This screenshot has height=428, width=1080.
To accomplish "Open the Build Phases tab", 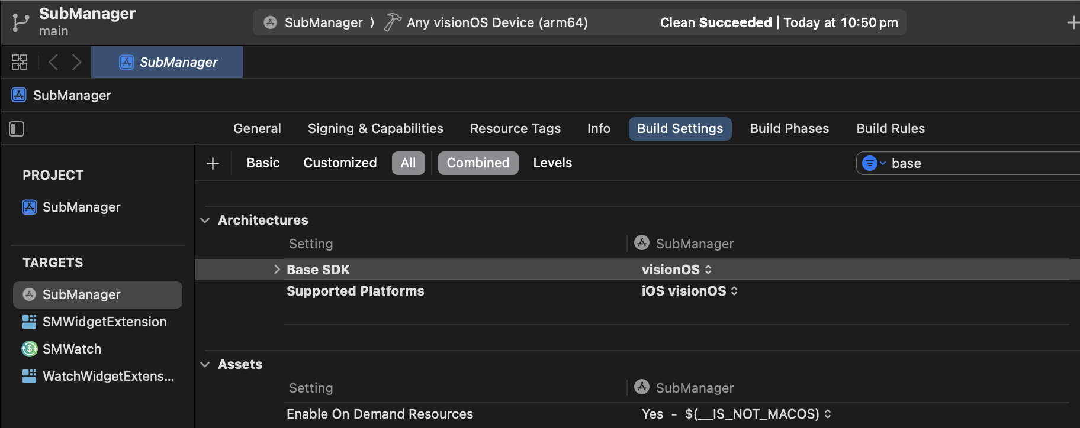I will click(789, 128).
